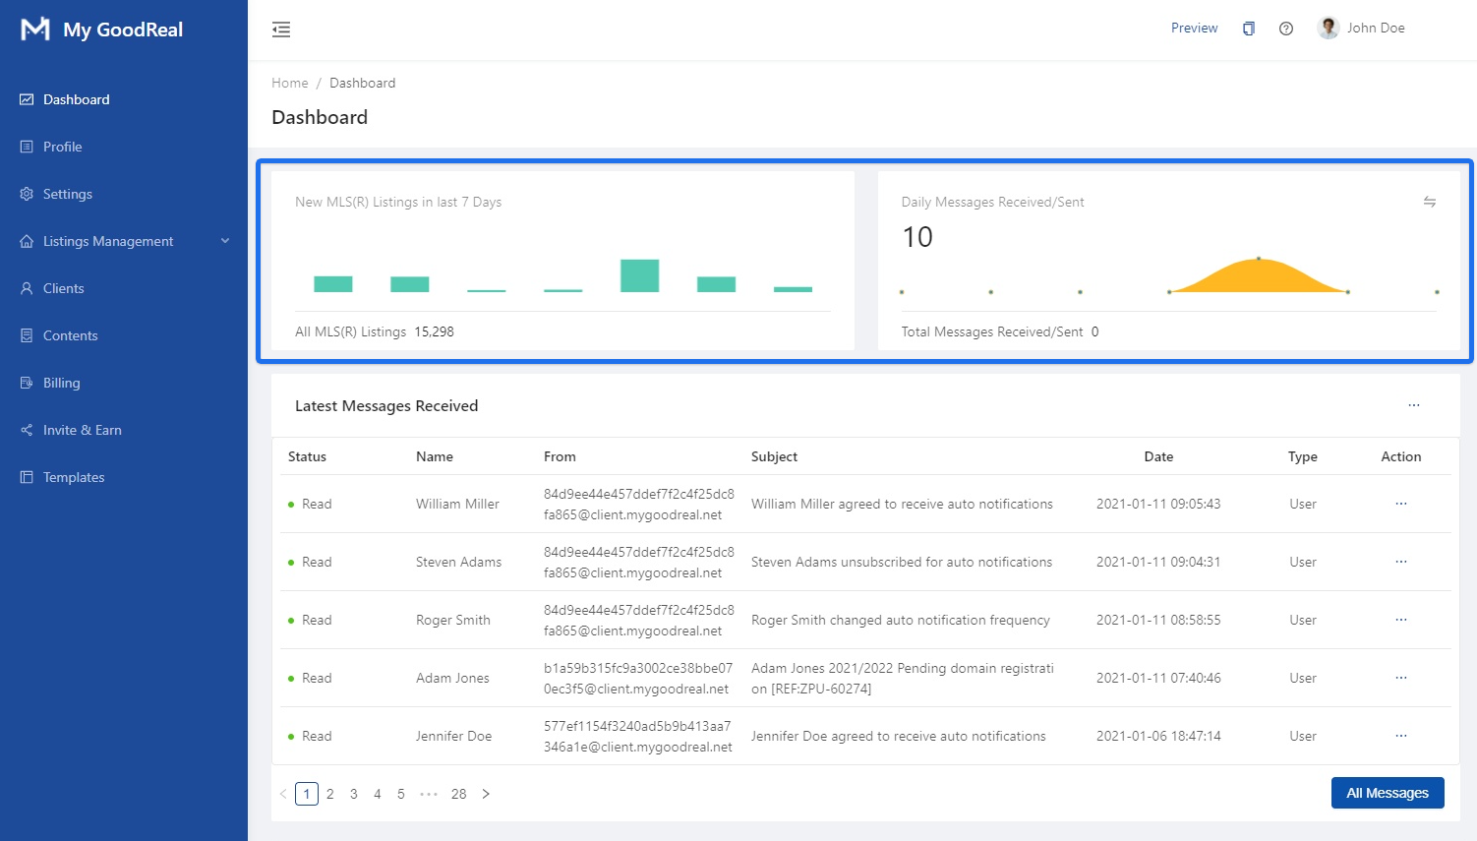
Task: Collapse the sidebar with the menu-fold icon
Action: point(281,30)
